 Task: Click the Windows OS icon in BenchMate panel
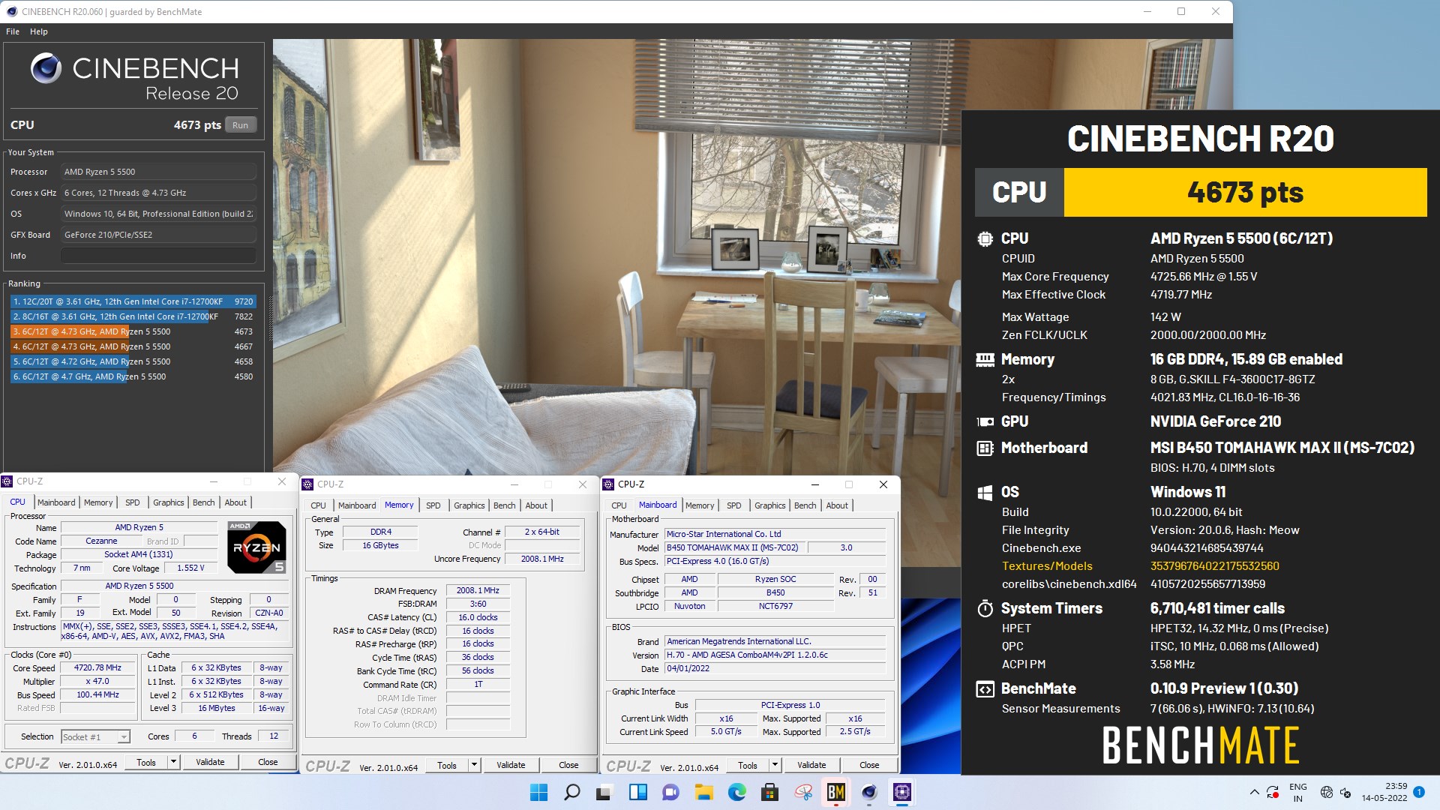pos(985,492)
